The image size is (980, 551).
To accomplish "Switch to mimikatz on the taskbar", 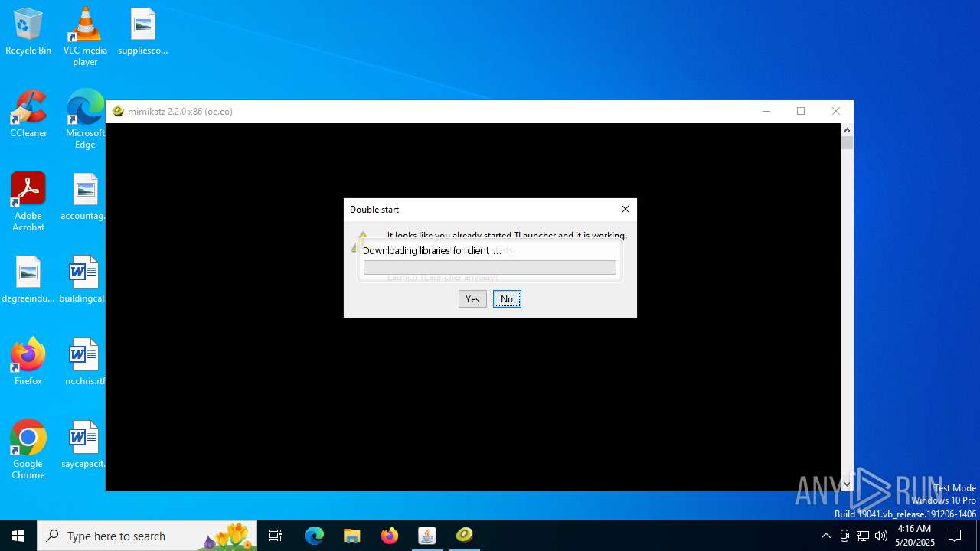I will [x=465, y=536].
